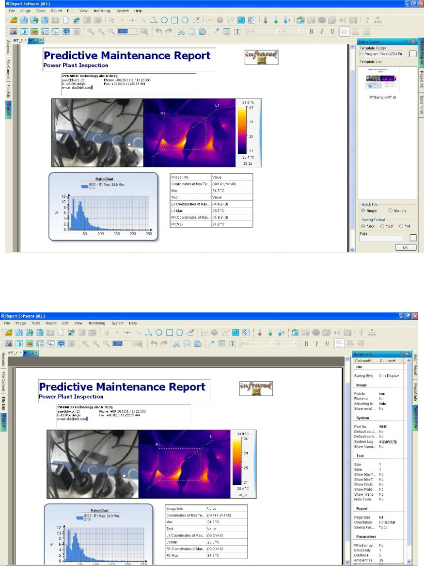Select the rectangle tool in upper window
The image size is (424, 566).
[x=174, y=20]
